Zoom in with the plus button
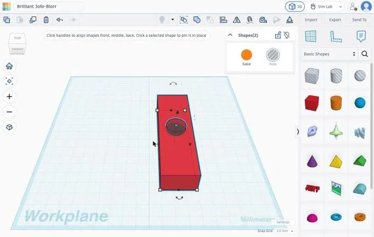The height and width of the screenshot is (237, 374). pyautogui.click(x=9, y=97)
